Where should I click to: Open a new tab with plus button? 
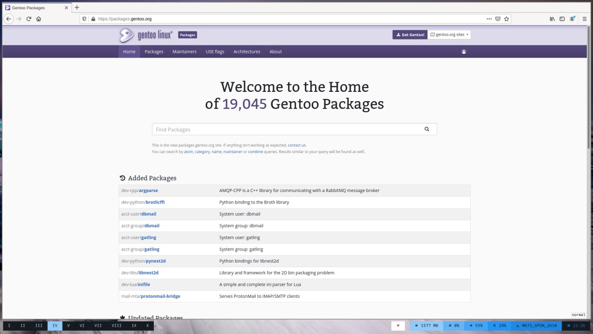coord(77,7)
